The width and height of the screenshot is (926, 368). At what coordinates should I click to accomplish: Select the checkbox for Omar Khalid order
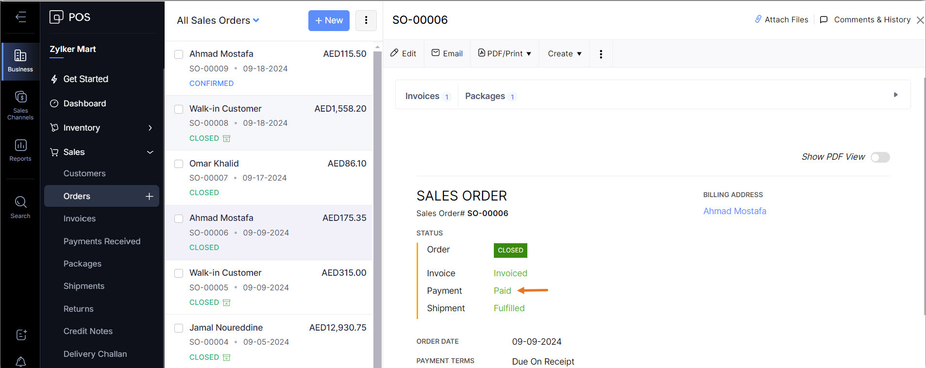[x=179, y=164]
